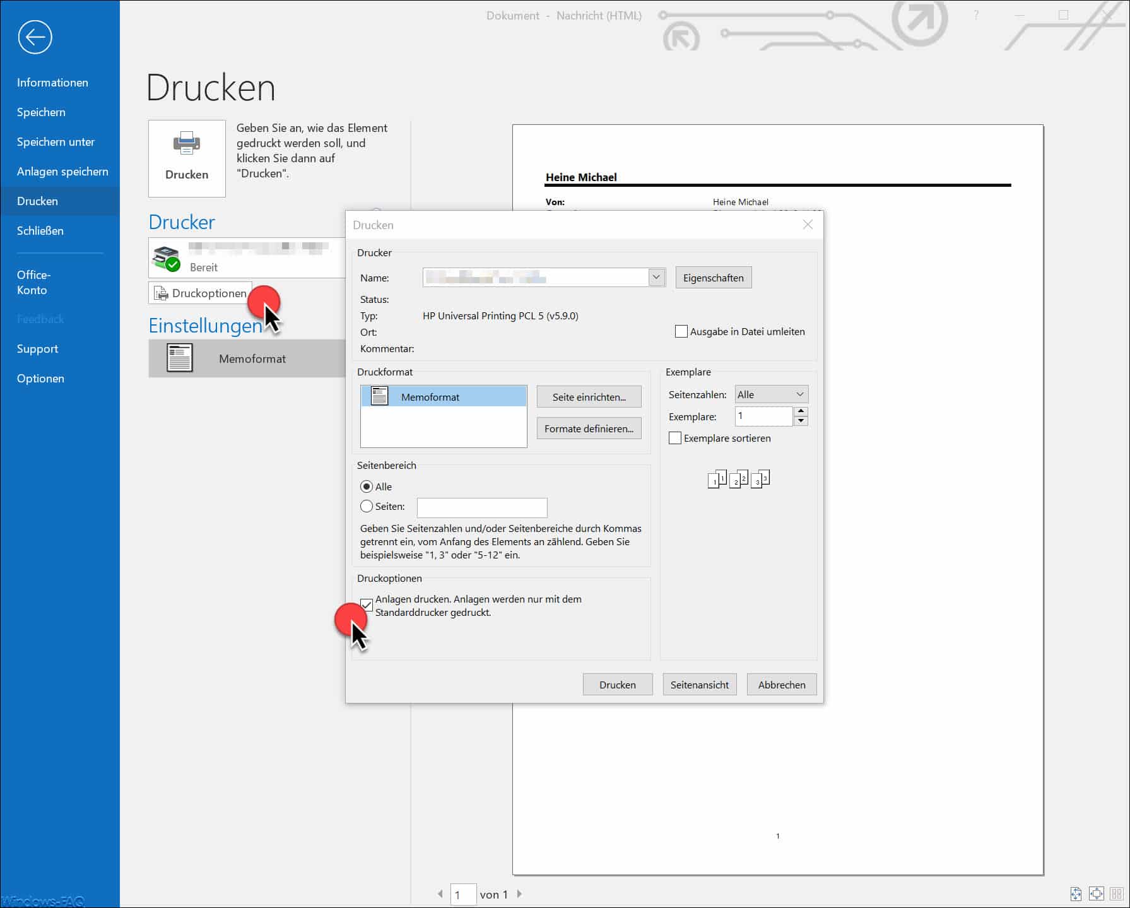
Task: Click the multiple pages view icon
Action: [x=1117, y=894]
